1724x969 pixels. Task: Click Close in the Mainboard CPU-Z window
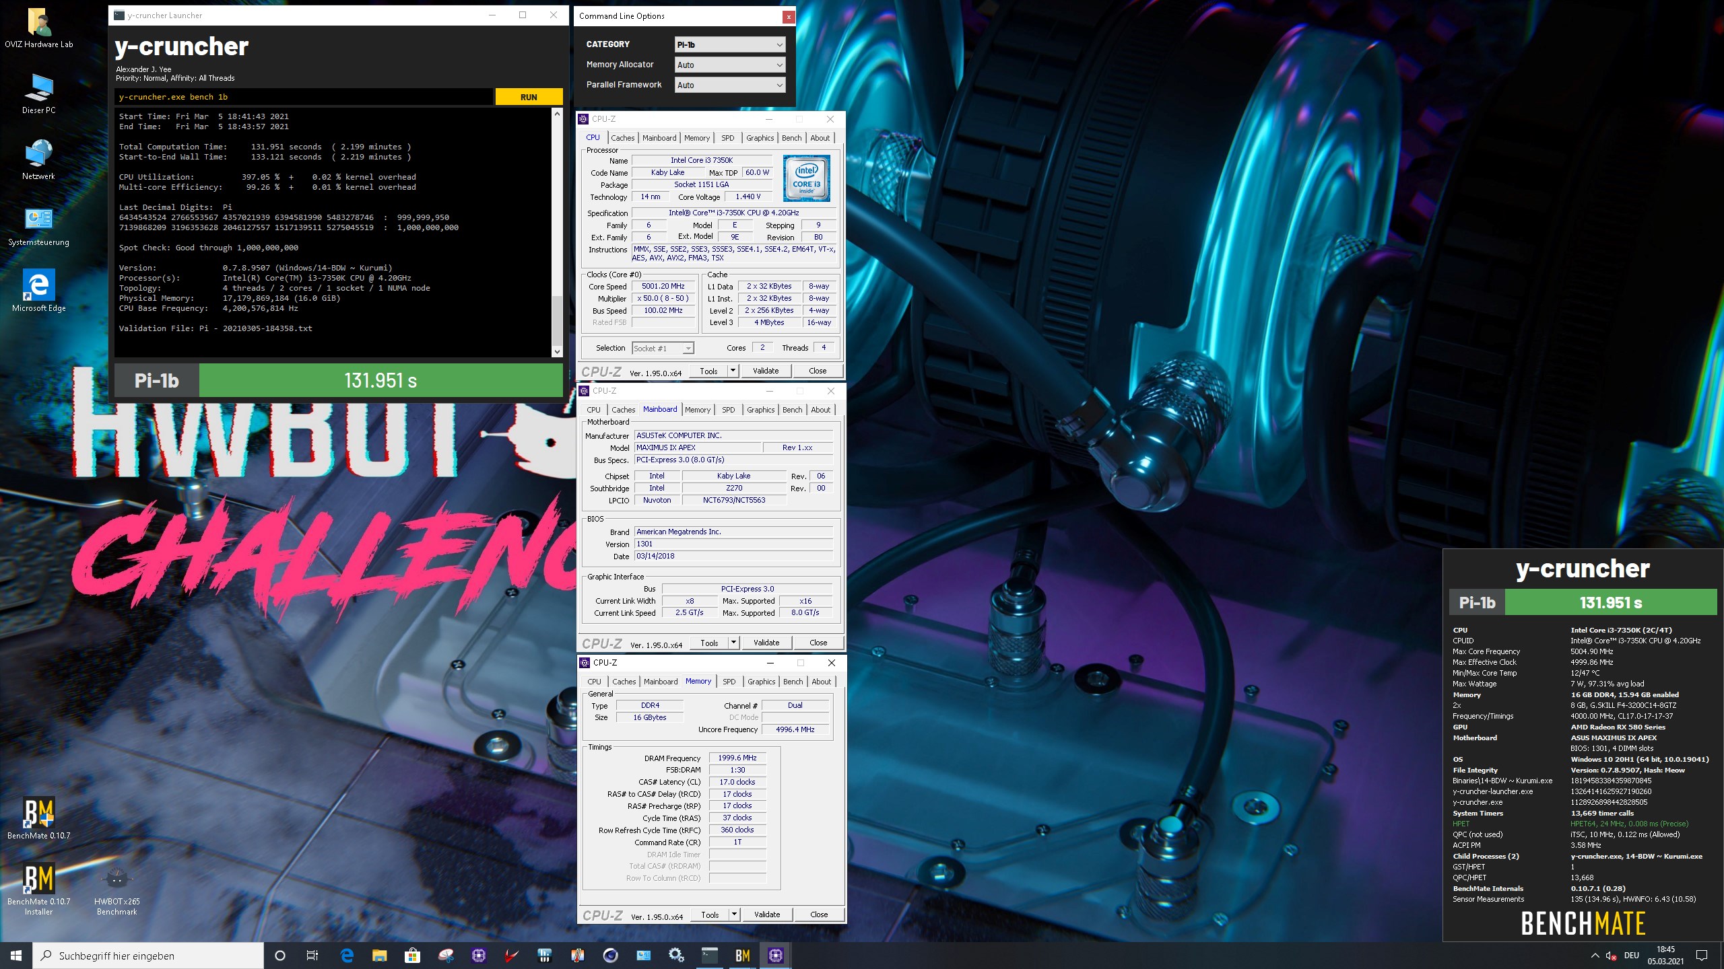click(818, 643)
